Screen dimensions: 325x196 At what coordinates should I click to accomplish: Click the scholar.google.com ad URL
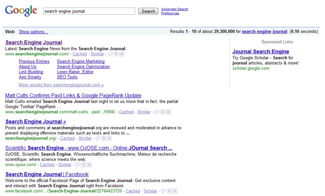251,68
